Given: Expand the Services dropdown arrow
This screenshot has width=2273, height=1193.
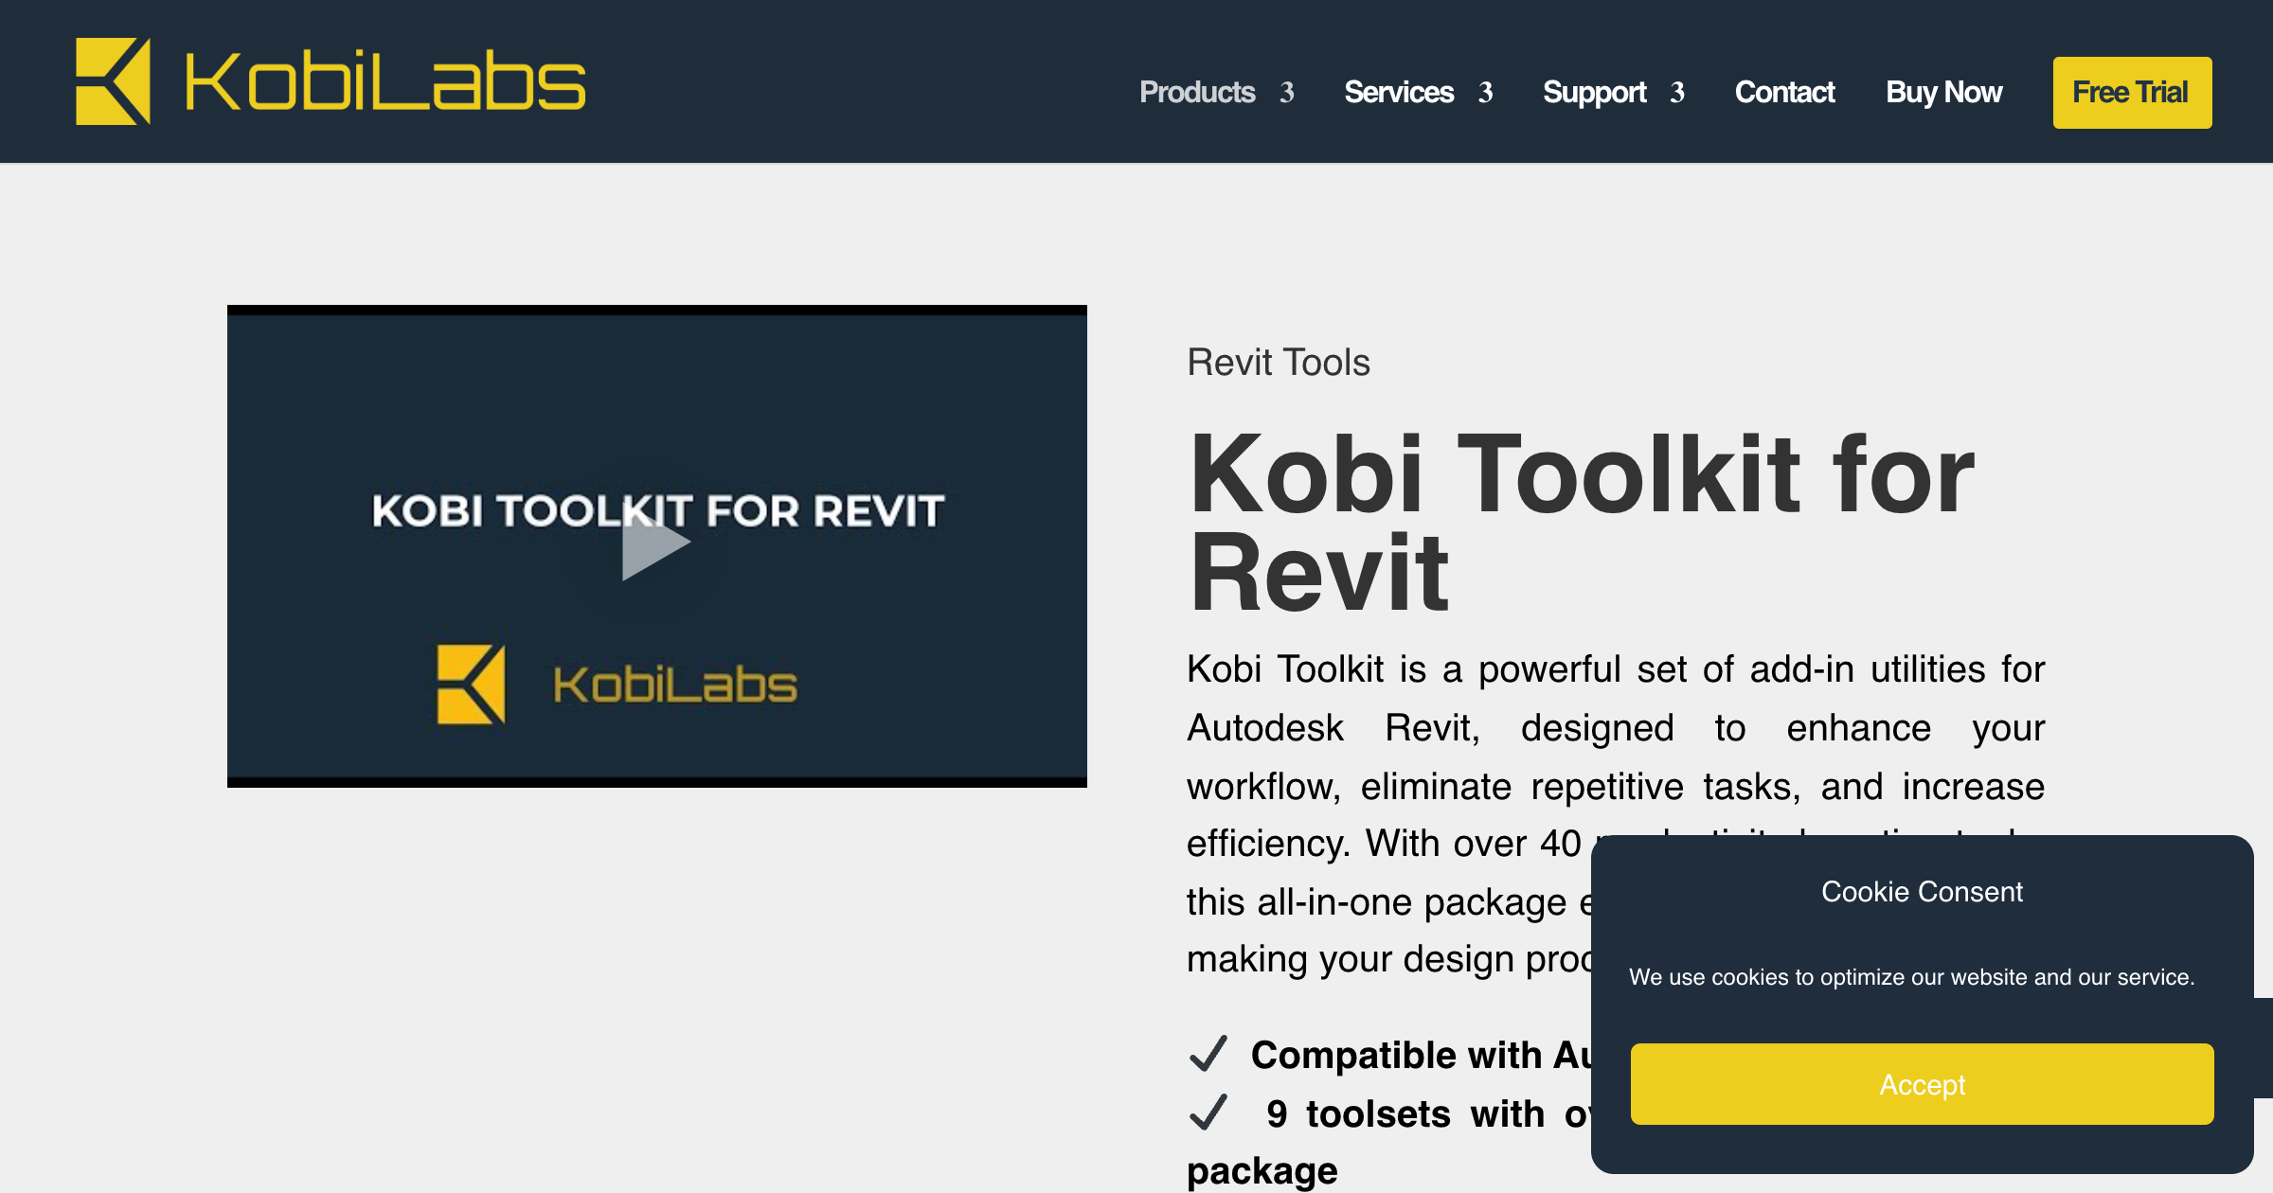Looking at the screenshot, I should pos(1486,93).
